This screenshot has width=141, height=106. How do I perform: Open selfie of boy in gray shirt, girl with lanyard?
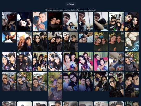70,81
